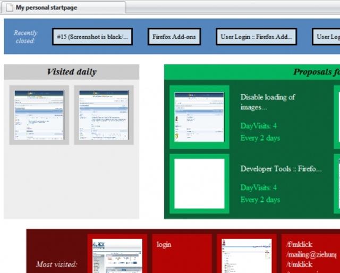340x273 pixels.
Task: Open the second thumbnail under Visited daily
Action: tap(104, 115)
